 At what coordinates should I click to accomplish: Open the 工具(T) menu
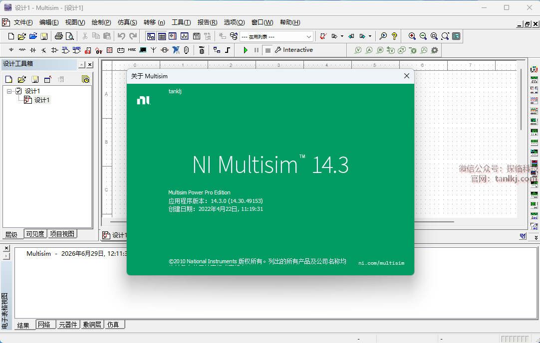[x=181, y=22]
